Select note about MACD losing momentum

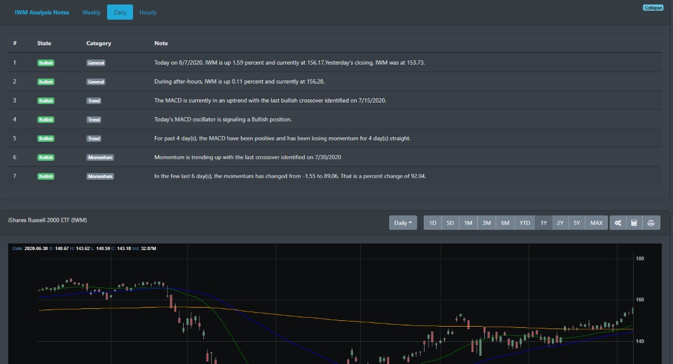coord(283,138)
